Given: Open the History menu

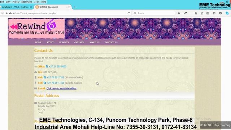Looking at the screenshot, I should [x=16, y=2].
